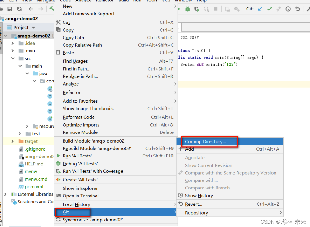This screenshot has height=227, width=310.
Task: Start debugging with the green bug icon
Action: [188, 9]
